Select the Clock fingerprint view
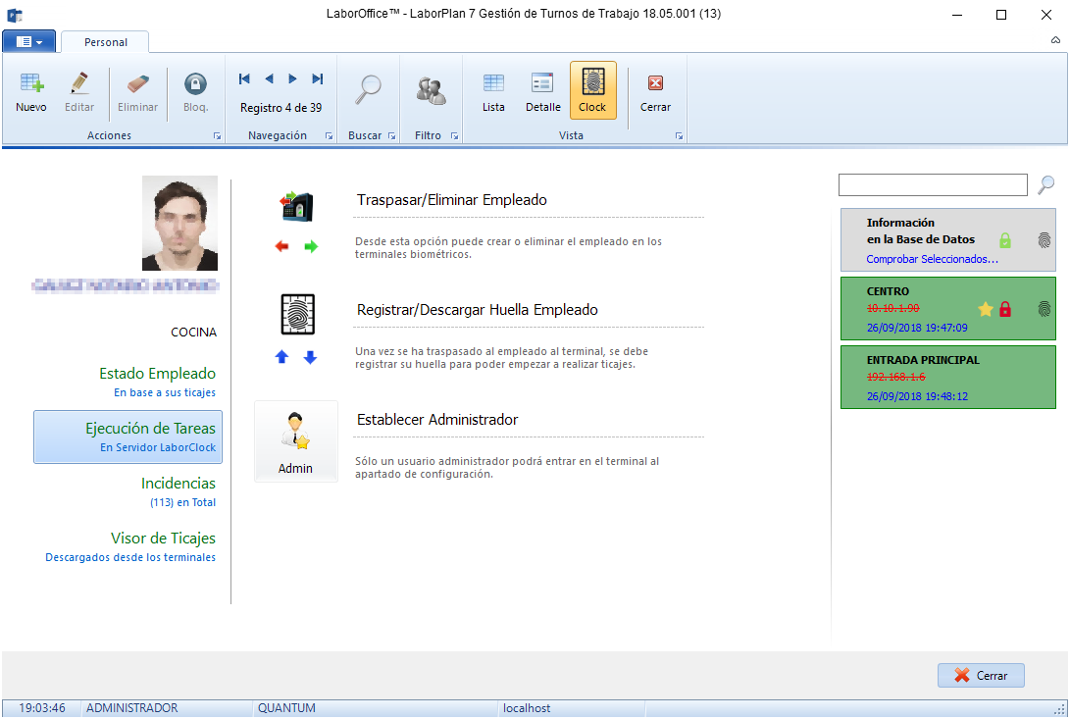 (x=593, y=90)
